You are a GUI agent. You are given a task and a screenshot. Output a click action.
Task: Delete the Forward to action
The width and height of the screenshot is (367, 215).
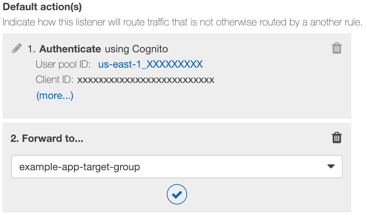pos(337,138)
